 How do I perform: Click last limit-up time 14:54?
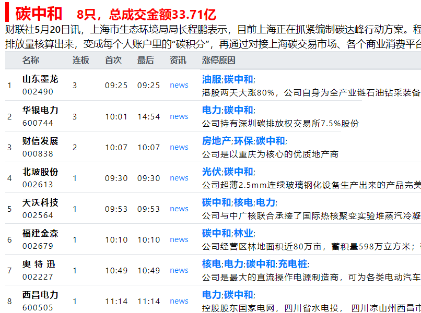[148, 117]
